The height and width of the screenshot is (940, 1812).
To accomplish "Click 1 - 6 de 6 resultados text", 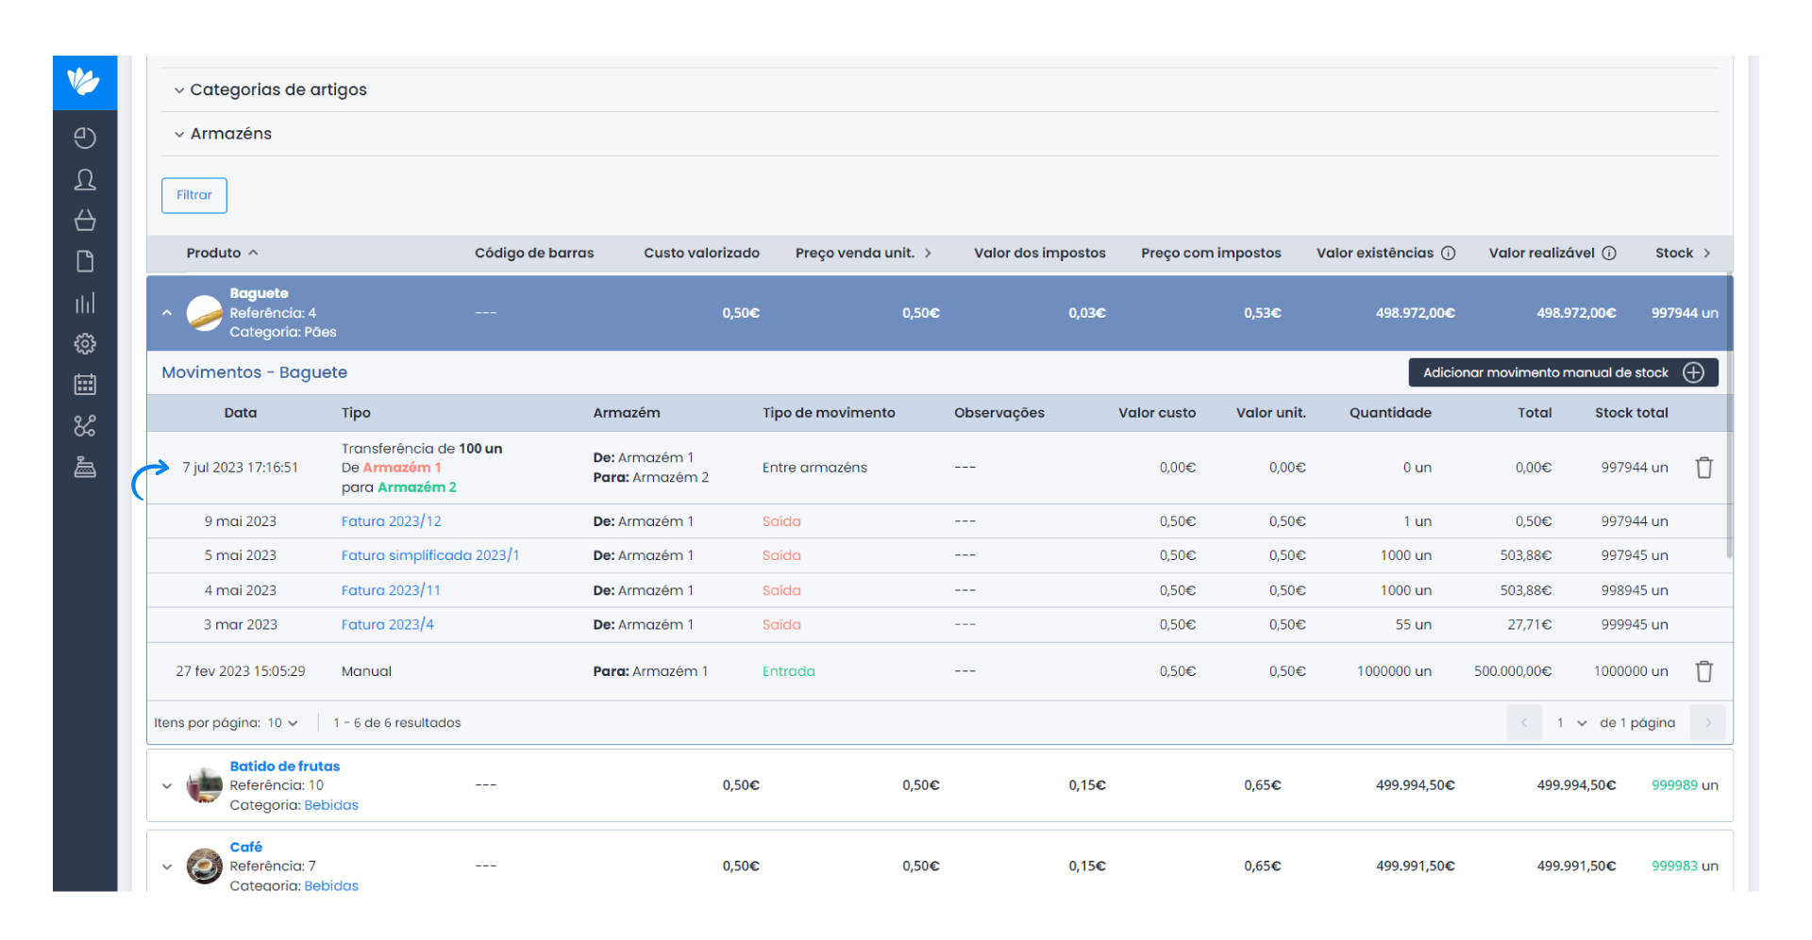I will click(396, 723).
